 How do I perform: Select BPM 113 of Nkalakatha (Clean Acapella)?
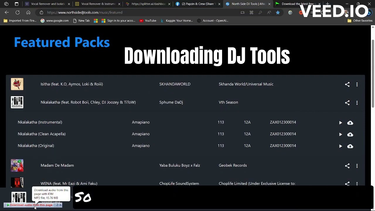pyautogui.click(x=221, y=134)
